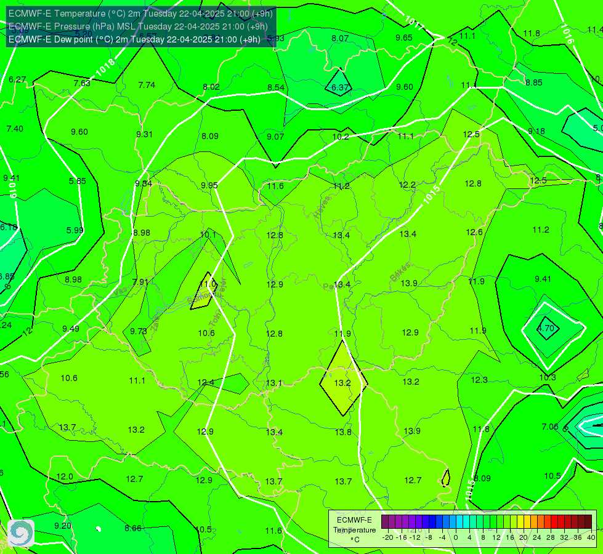Click the 7.91 temperature value
This screenshot has width=603, height=554.
point(140,282)
